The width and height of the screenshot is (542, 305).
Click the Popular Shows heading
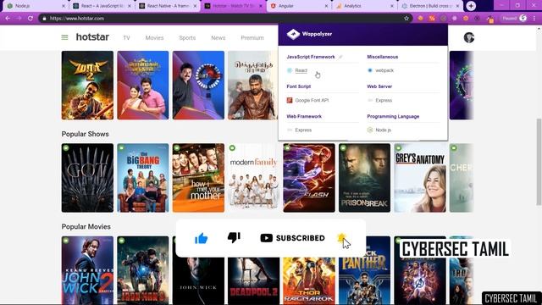(x=85, y=134)
